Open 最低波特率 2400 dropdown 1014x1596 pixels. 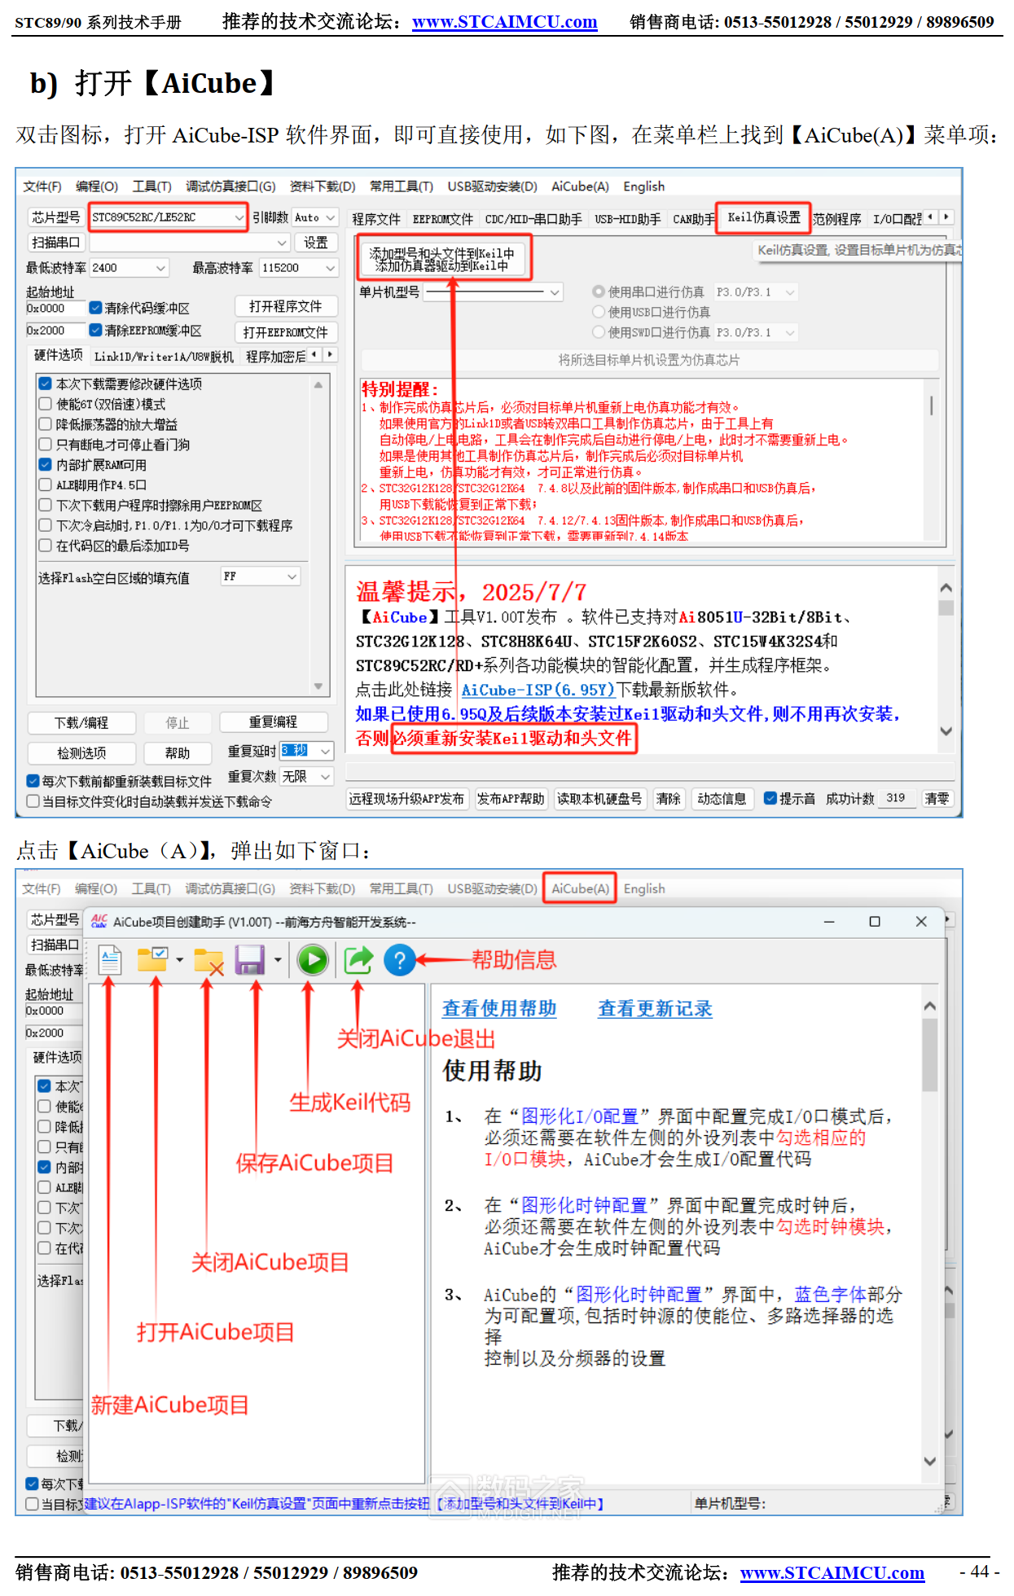coord(129,268)
